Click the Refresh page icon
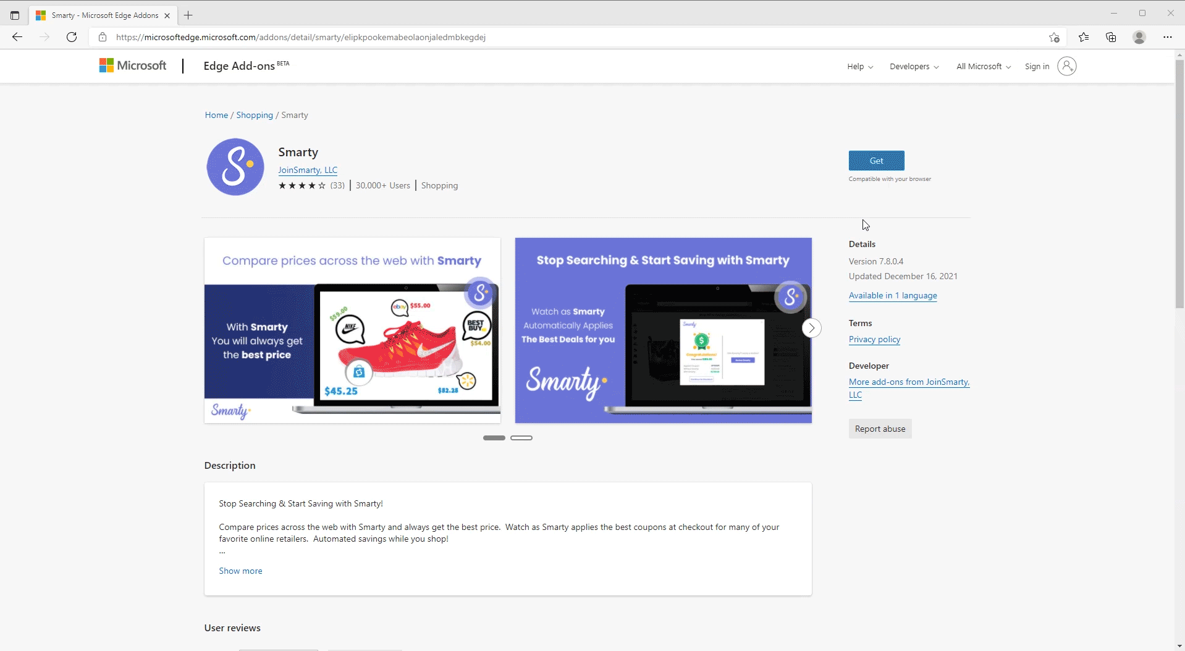Image resolution: width=1185 pixels, height=651 pixels. (72, 36)
